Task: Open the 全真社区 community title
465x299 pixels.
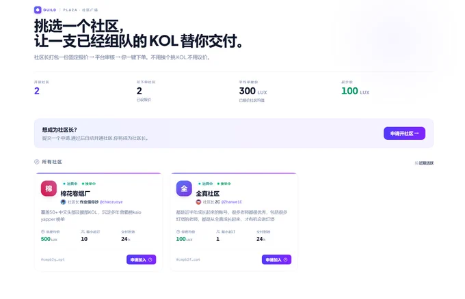Action: click(208, 194)
